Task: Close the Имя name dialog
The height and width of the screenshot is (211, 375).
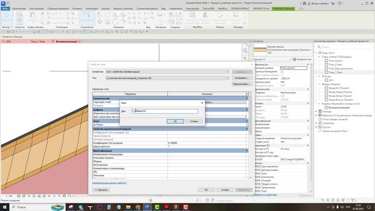Action: click(202, 103)
